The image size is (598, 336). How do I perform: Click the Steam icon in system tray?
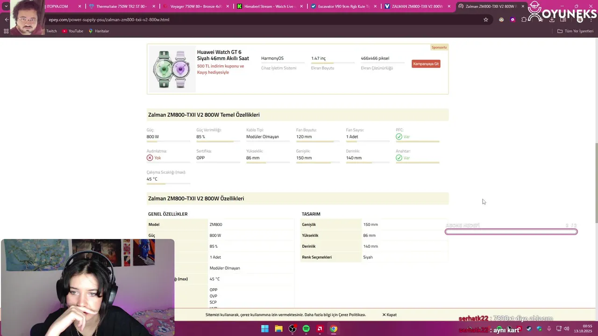[529, 329]
